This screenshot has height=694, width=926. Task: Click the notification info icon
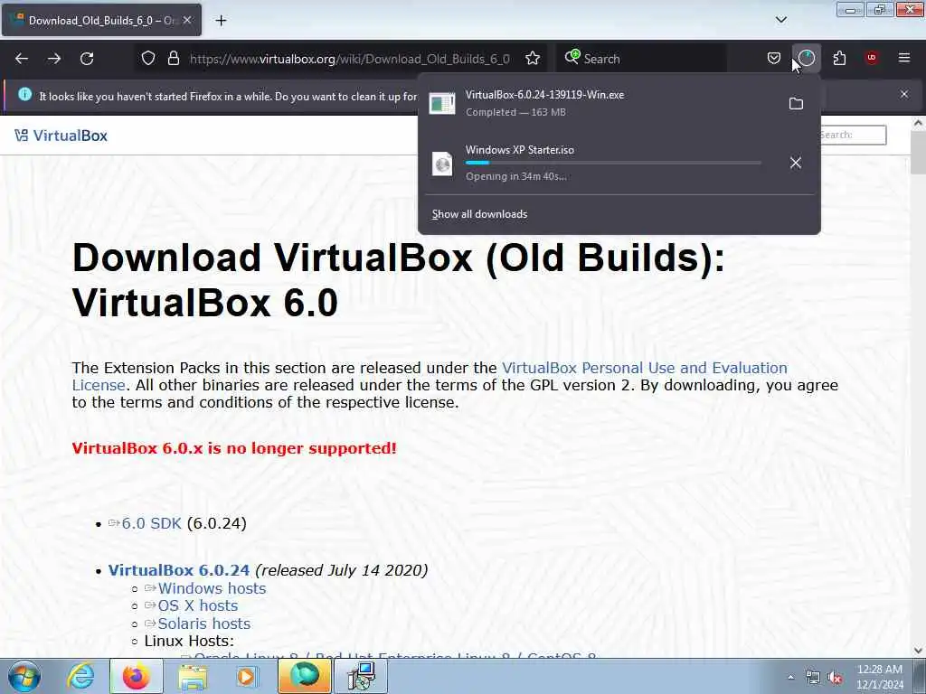point(24,94)
